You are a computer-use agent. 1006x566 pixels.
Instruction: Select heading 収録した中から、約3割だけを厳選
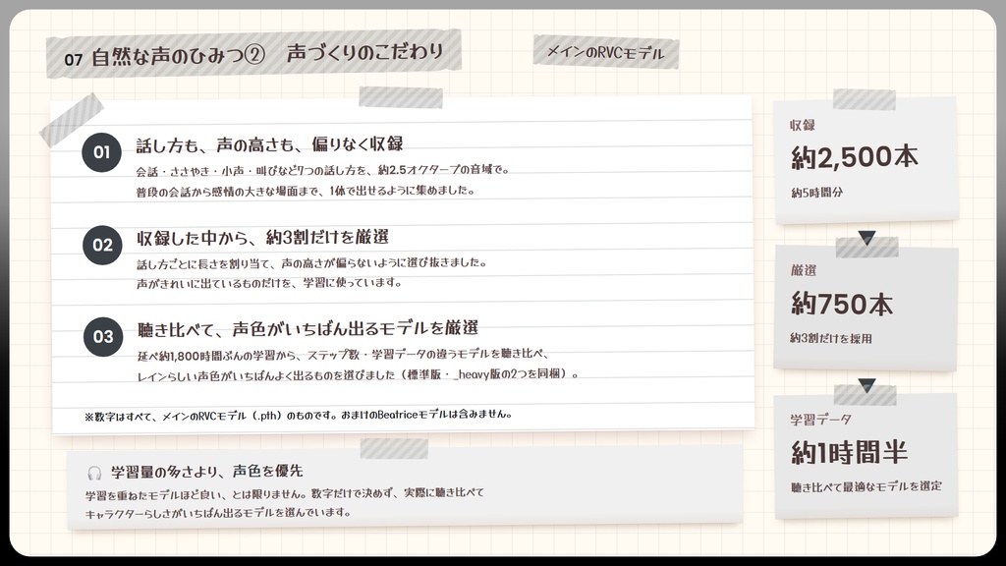(263, 238)
